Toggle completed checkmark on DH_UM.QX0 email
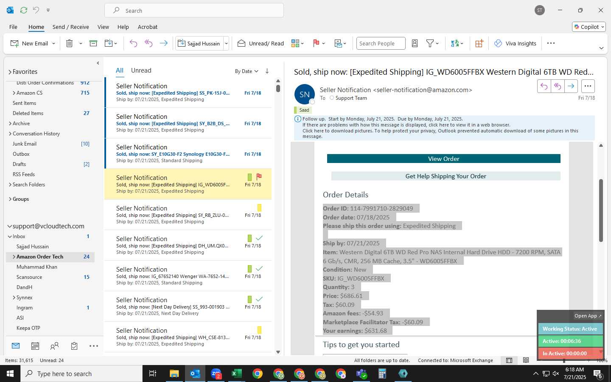 click(x=259, y=238)
